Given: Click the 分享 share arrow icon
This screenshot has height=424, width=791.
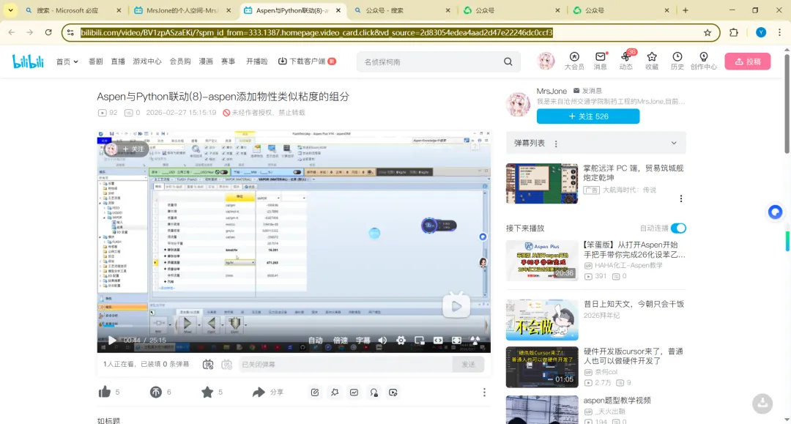Looking at the screenshot, I should (259, 392).
